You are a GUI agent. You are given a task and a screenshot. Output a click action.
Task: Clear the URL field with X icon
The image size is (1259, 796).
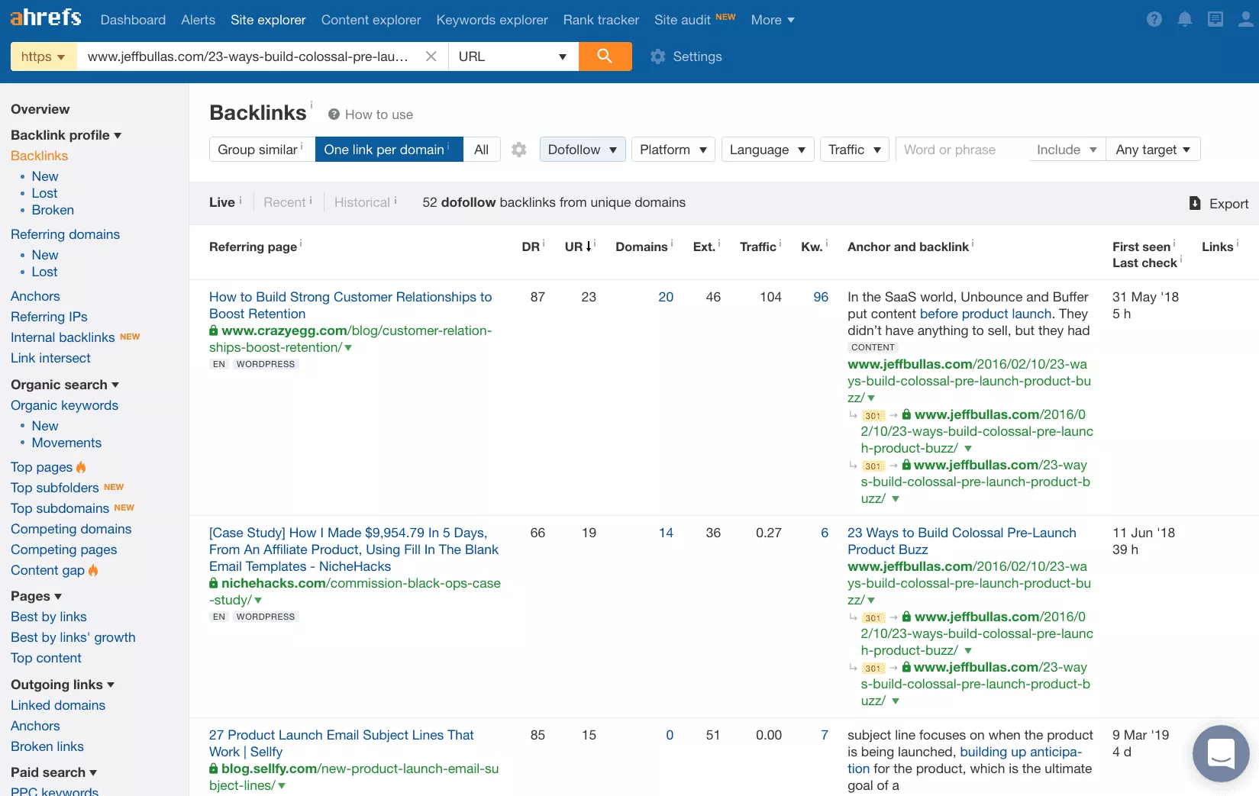pos(431,56)
